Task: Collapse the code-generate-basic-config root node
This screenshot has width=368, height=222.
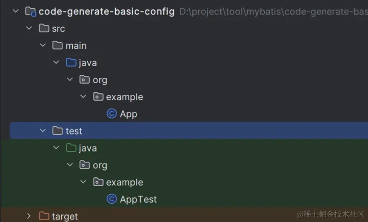Action: click(x=16, y=11)
